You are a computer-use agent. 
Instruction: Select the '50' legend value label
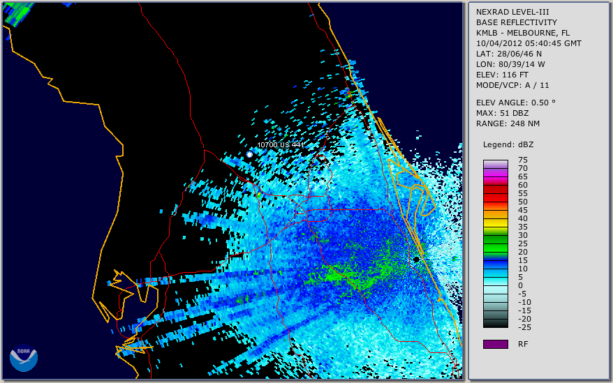523,202
